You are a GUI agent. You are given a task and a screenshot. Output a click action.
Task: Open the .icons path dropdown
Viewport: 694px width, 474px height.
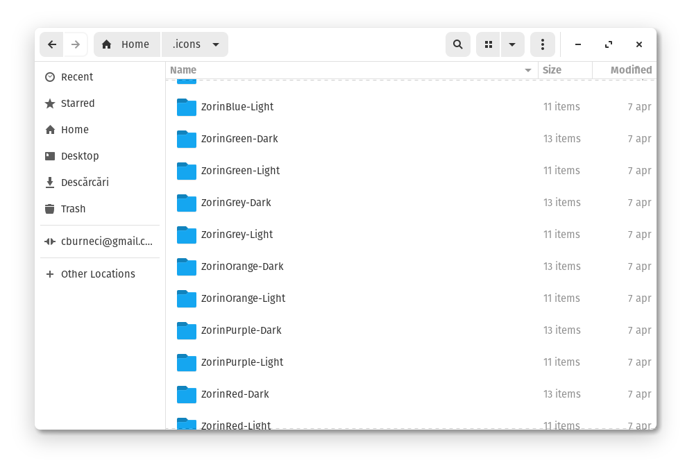click(195, 44)
